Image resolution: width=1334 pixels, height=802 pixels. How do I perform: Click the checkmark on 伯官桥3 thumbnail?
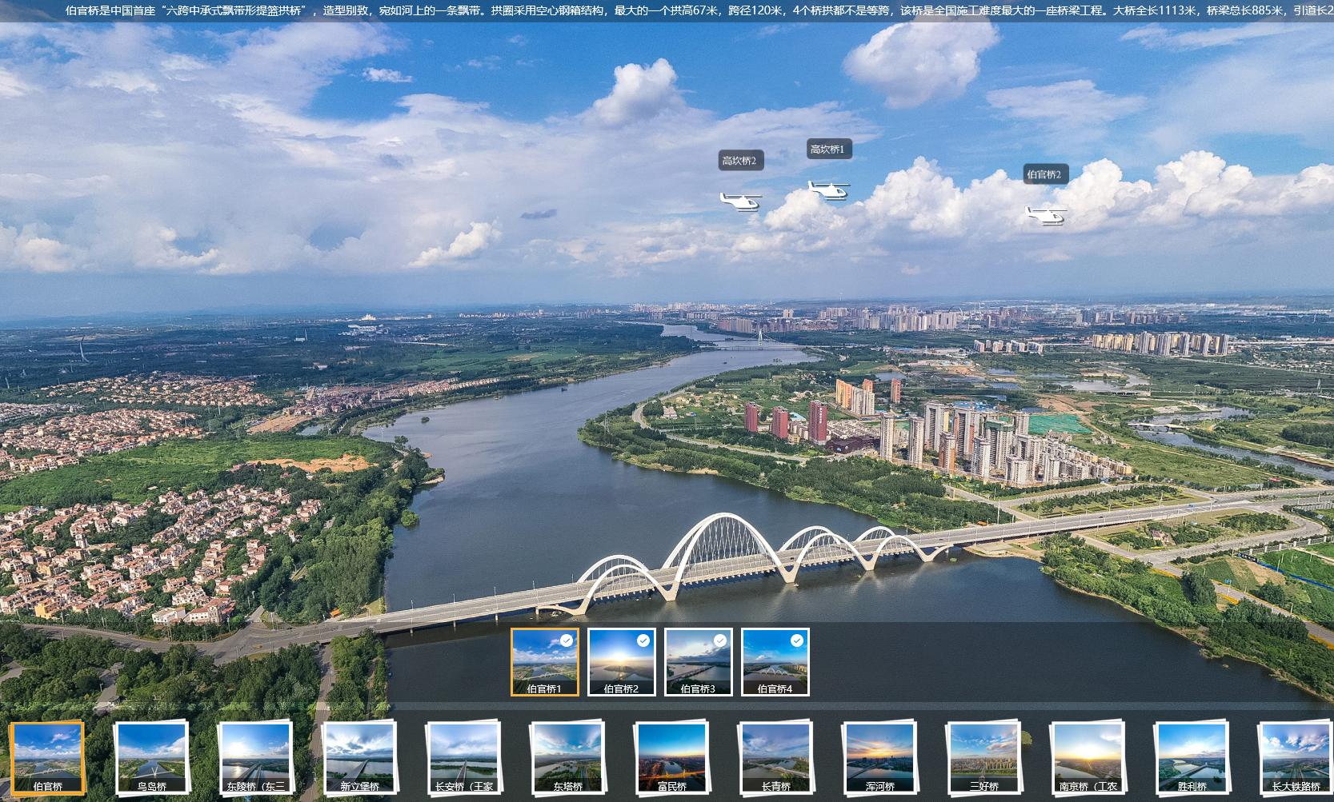[720, 640]
